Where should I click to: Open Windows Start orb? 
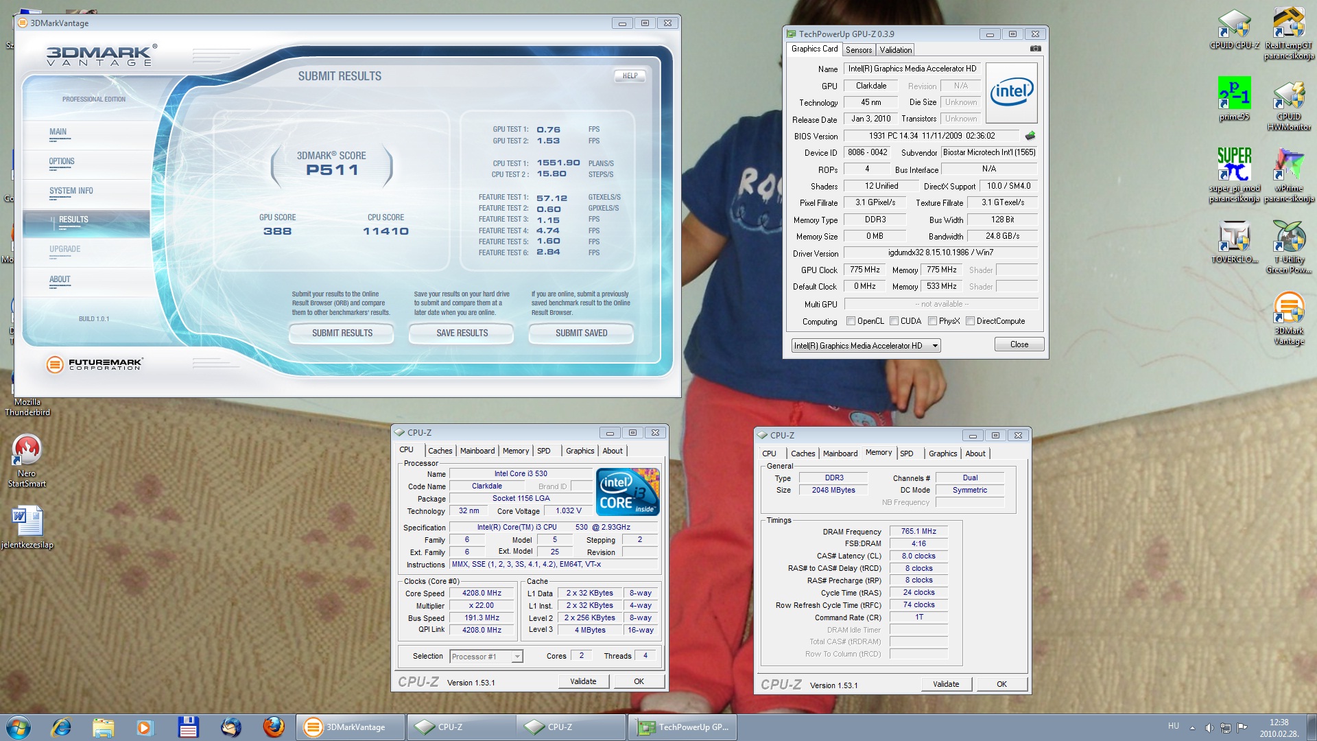[19, 727]
